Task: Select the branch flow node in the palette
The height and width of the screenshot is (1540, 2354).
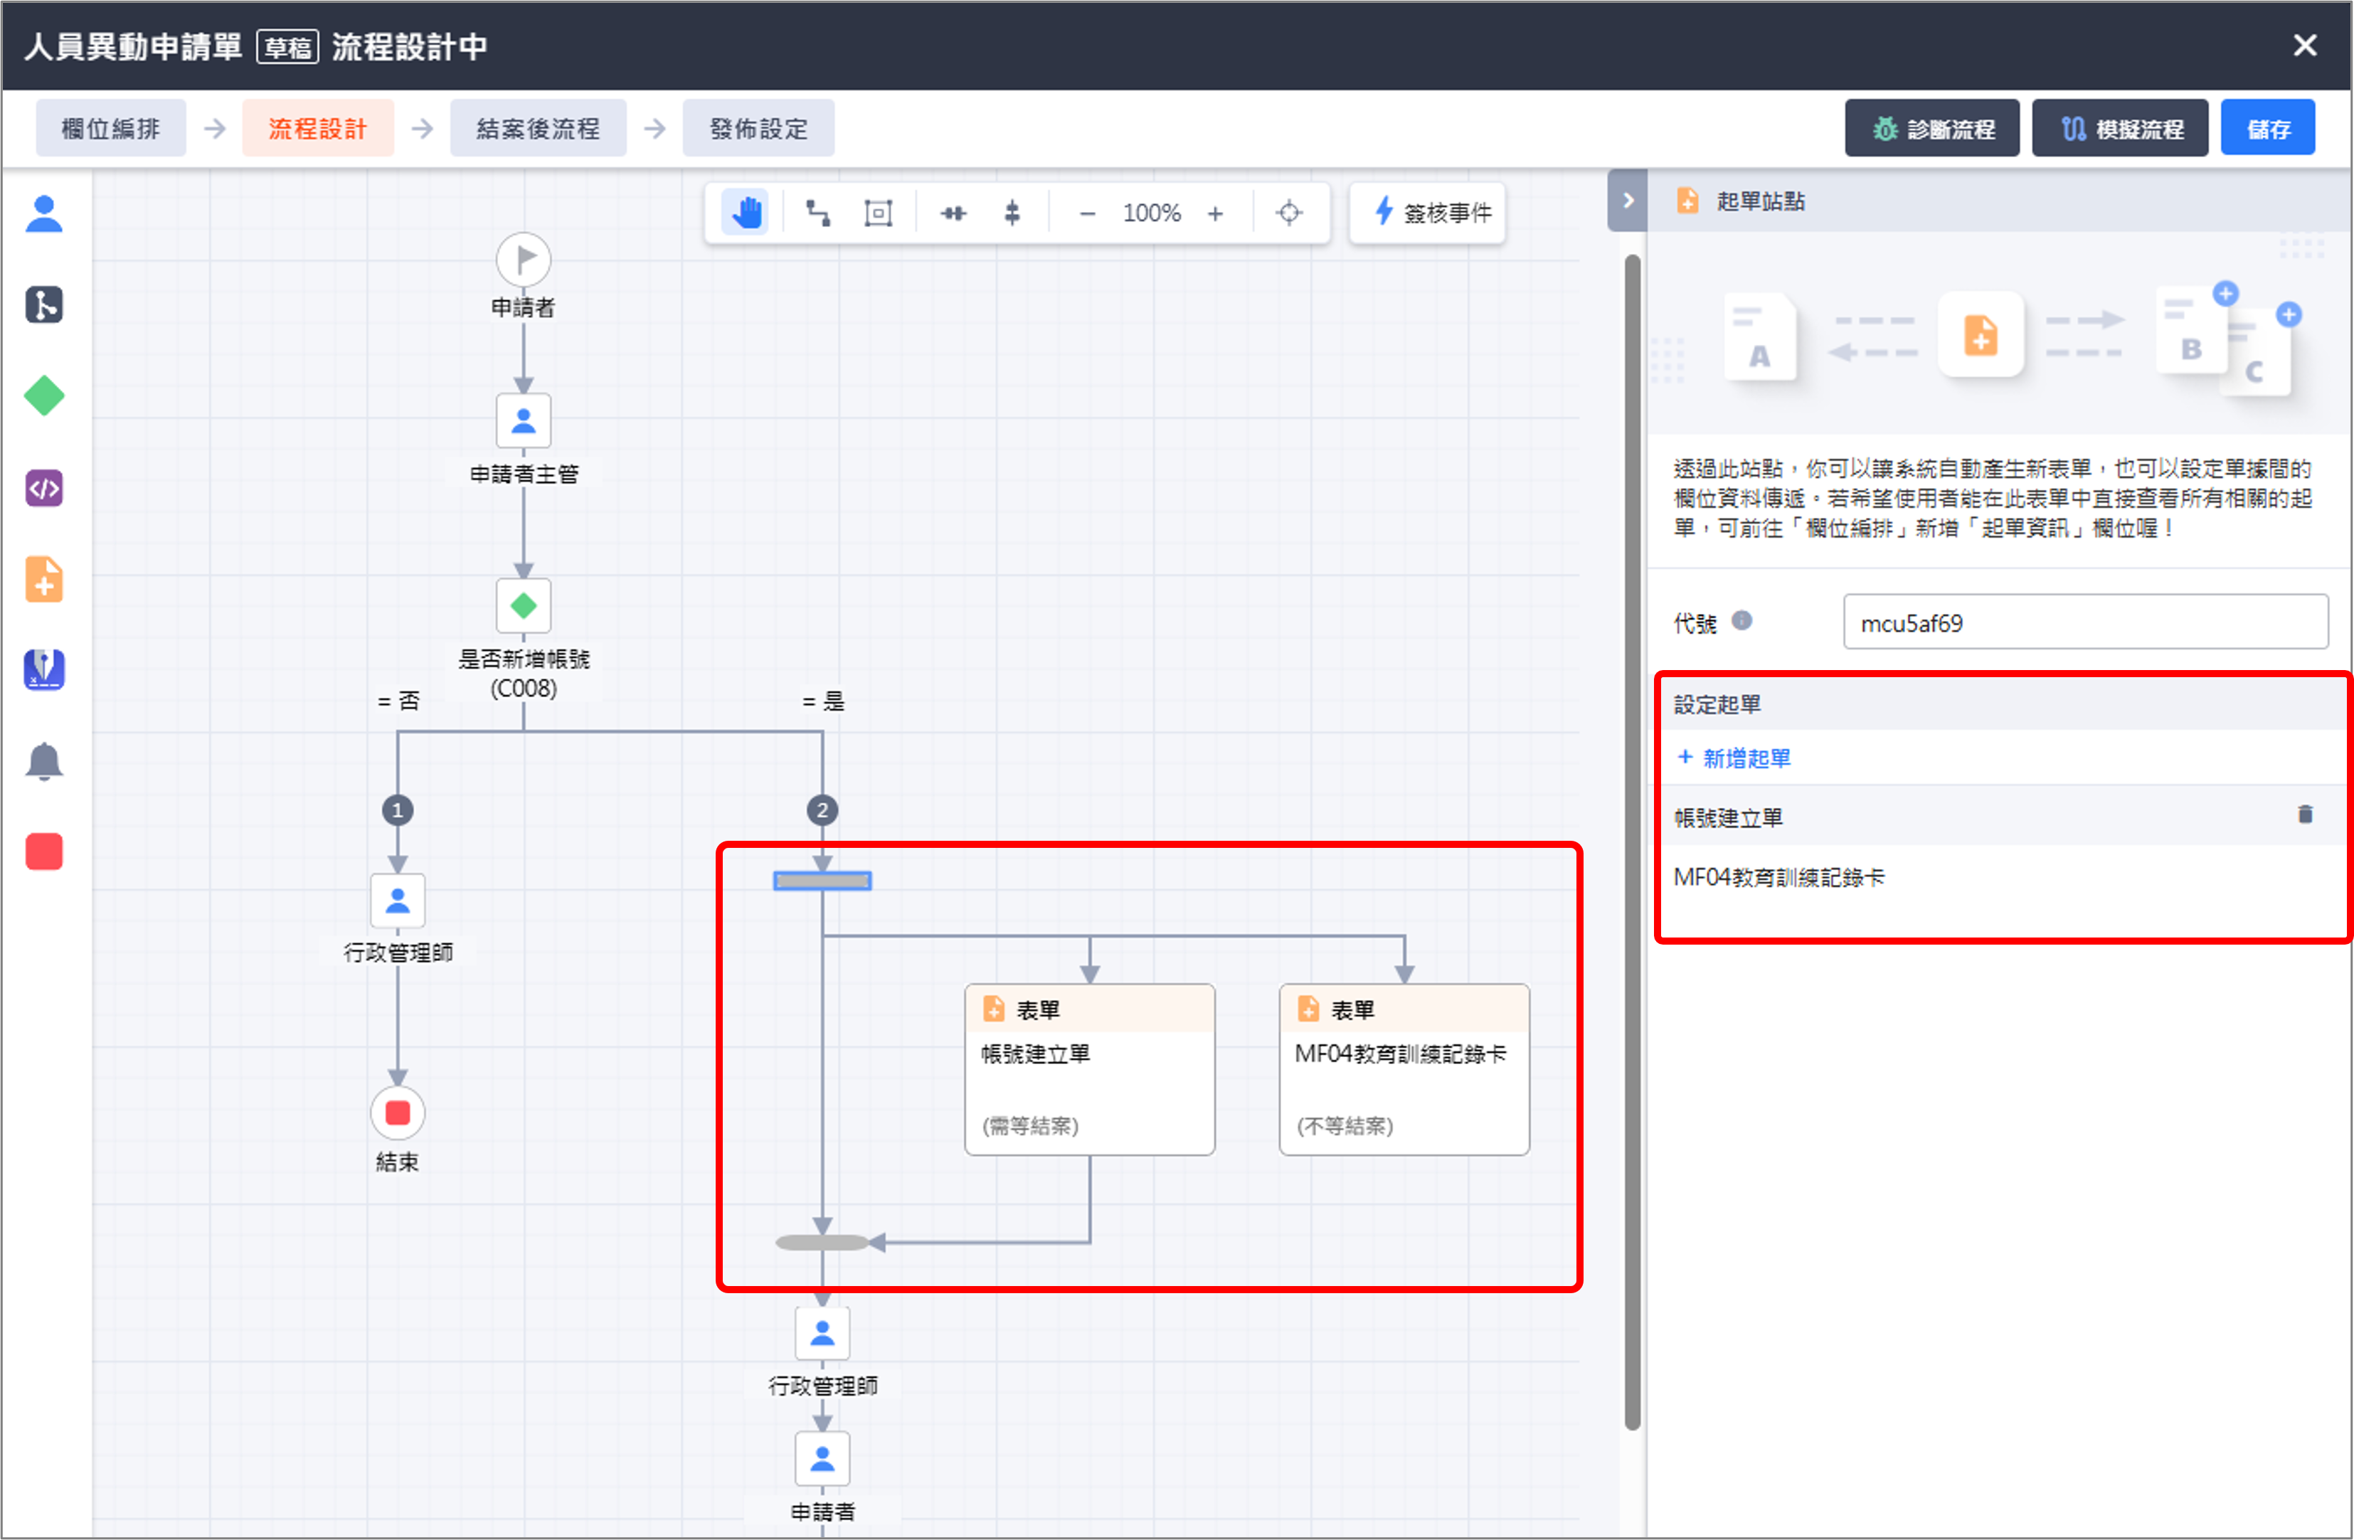Action: [x=43, y=304]
